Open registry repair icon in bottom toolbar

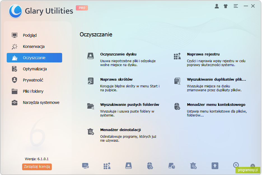pos(107,166)
